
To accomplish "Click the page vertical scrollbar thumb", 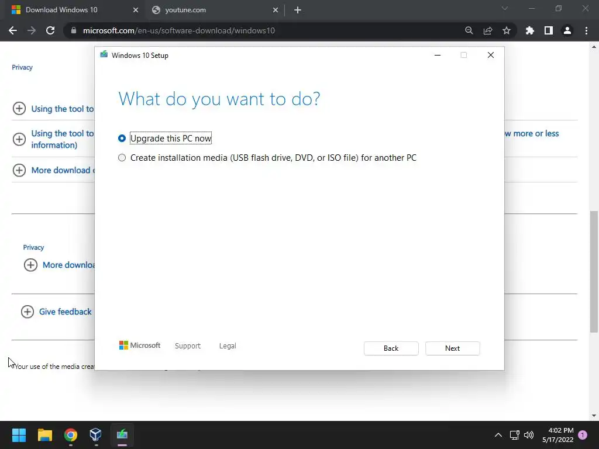I will pyautogui.click(x=594, y=271).
